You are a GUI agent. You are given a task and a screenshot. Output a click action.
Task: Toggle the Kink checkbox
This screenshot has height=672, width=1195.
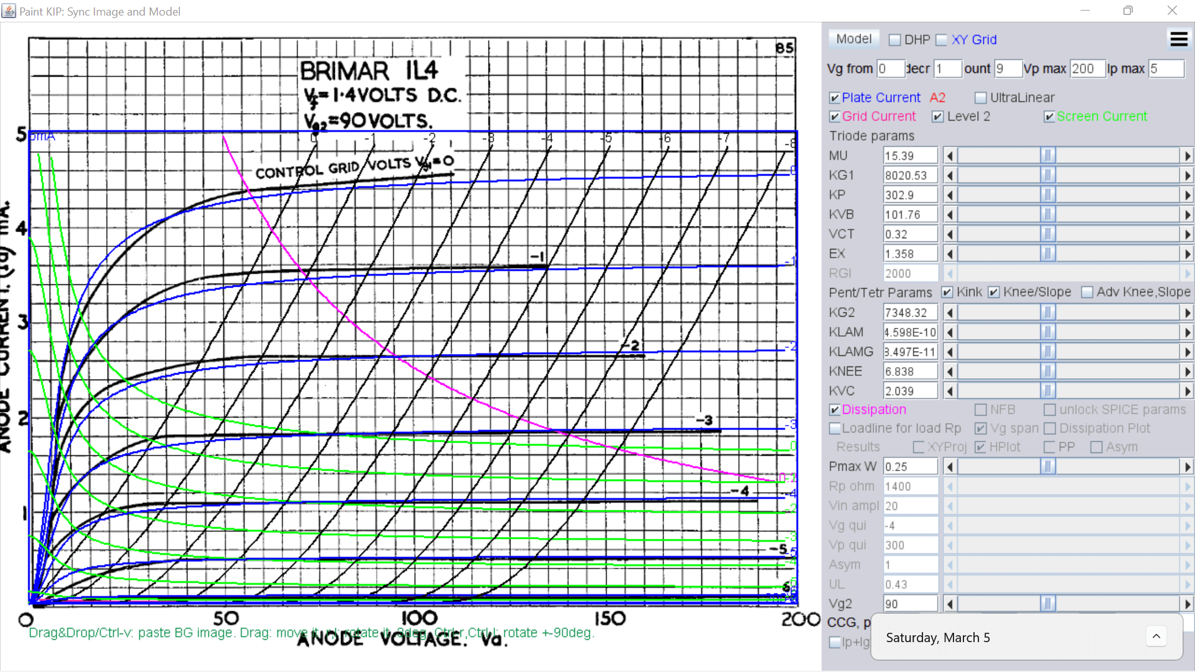tap(947, 292)
